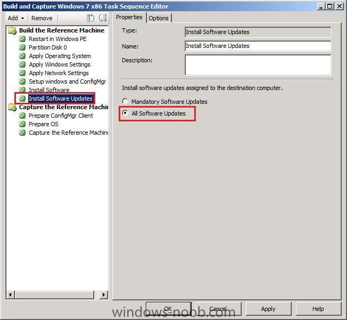Image resolution: width=347 pixels, height=320 pixels.
Task: Click the Help button
Action: click(318, 309)
